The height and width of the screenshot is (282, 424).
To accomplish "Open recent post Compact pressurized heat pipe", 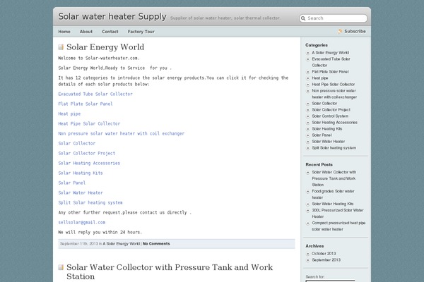I will point(338,226).
